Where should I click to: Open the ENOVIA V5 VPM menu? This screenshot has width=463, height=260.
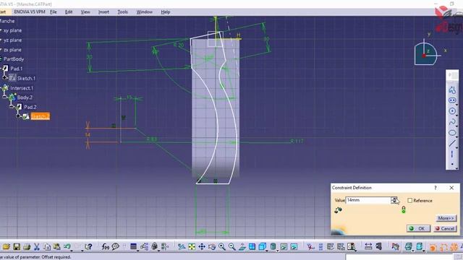(x=30, y=12)
